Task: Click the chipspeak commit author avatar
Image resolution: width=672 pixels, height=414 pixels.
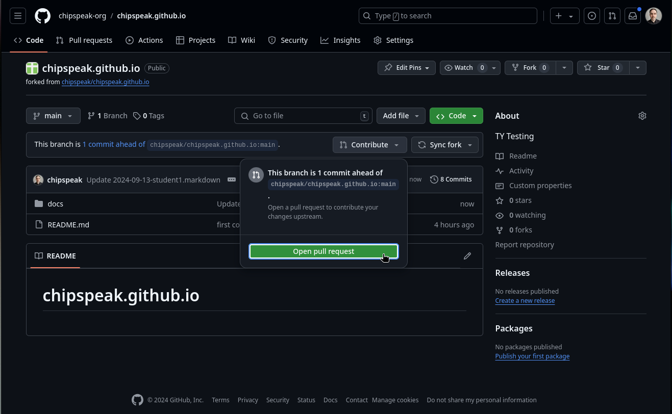Action: 38,179
